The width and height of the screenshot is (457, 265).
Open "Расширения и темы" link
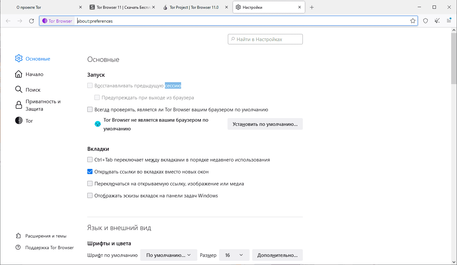point(46,236)
